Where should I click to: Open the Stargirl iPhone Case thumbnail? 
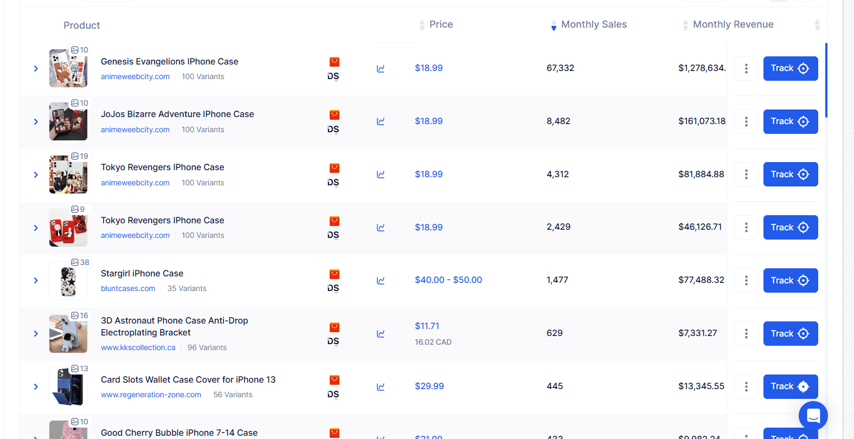pos(68,281)
